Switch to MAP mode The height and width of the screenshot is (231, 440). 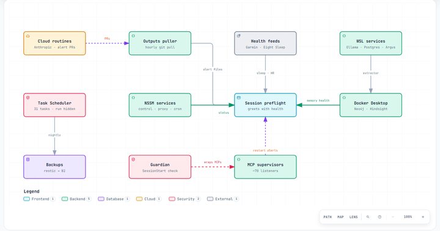[x=340, y=217]
